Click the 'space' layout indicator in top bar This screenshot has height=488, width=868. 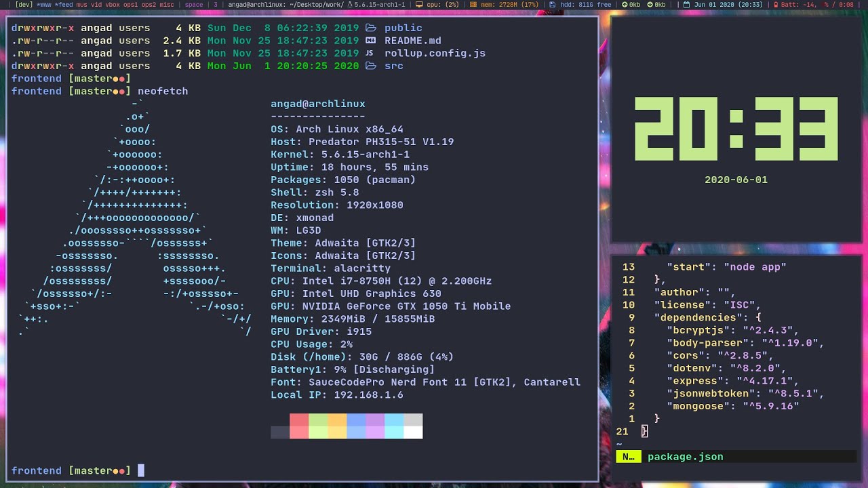click(x=194, y=4)
